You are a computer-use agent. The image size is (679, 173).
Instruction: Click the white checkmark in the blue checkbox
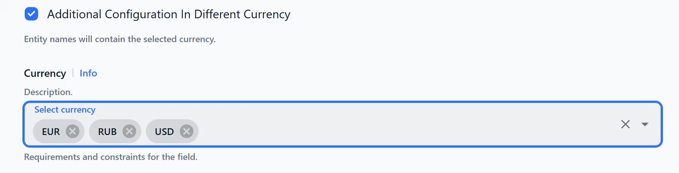pos(31,14)
